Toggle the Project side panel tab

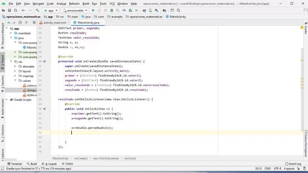coord(2,62)
